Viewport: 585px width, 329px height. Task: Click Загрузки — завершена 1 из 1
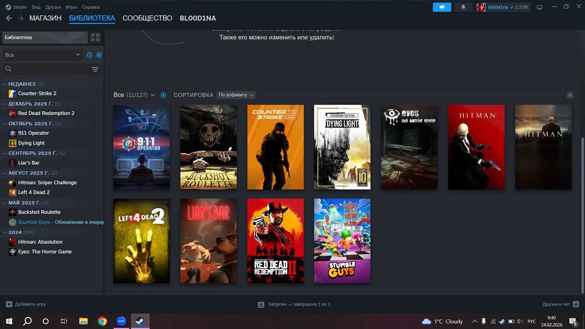click(x=299, y=304)
